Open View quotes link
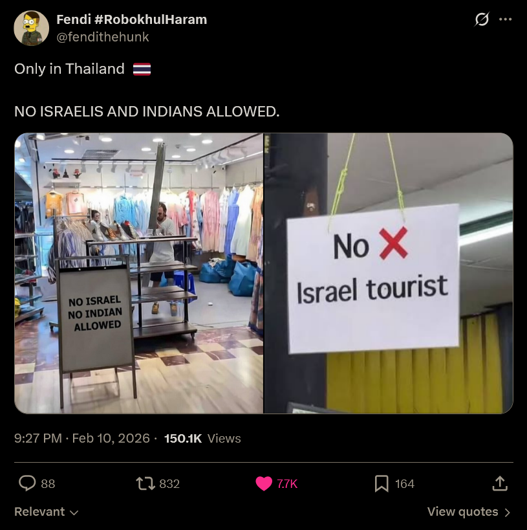The height and width of the screenshot is (530, 527). (469, 512)
